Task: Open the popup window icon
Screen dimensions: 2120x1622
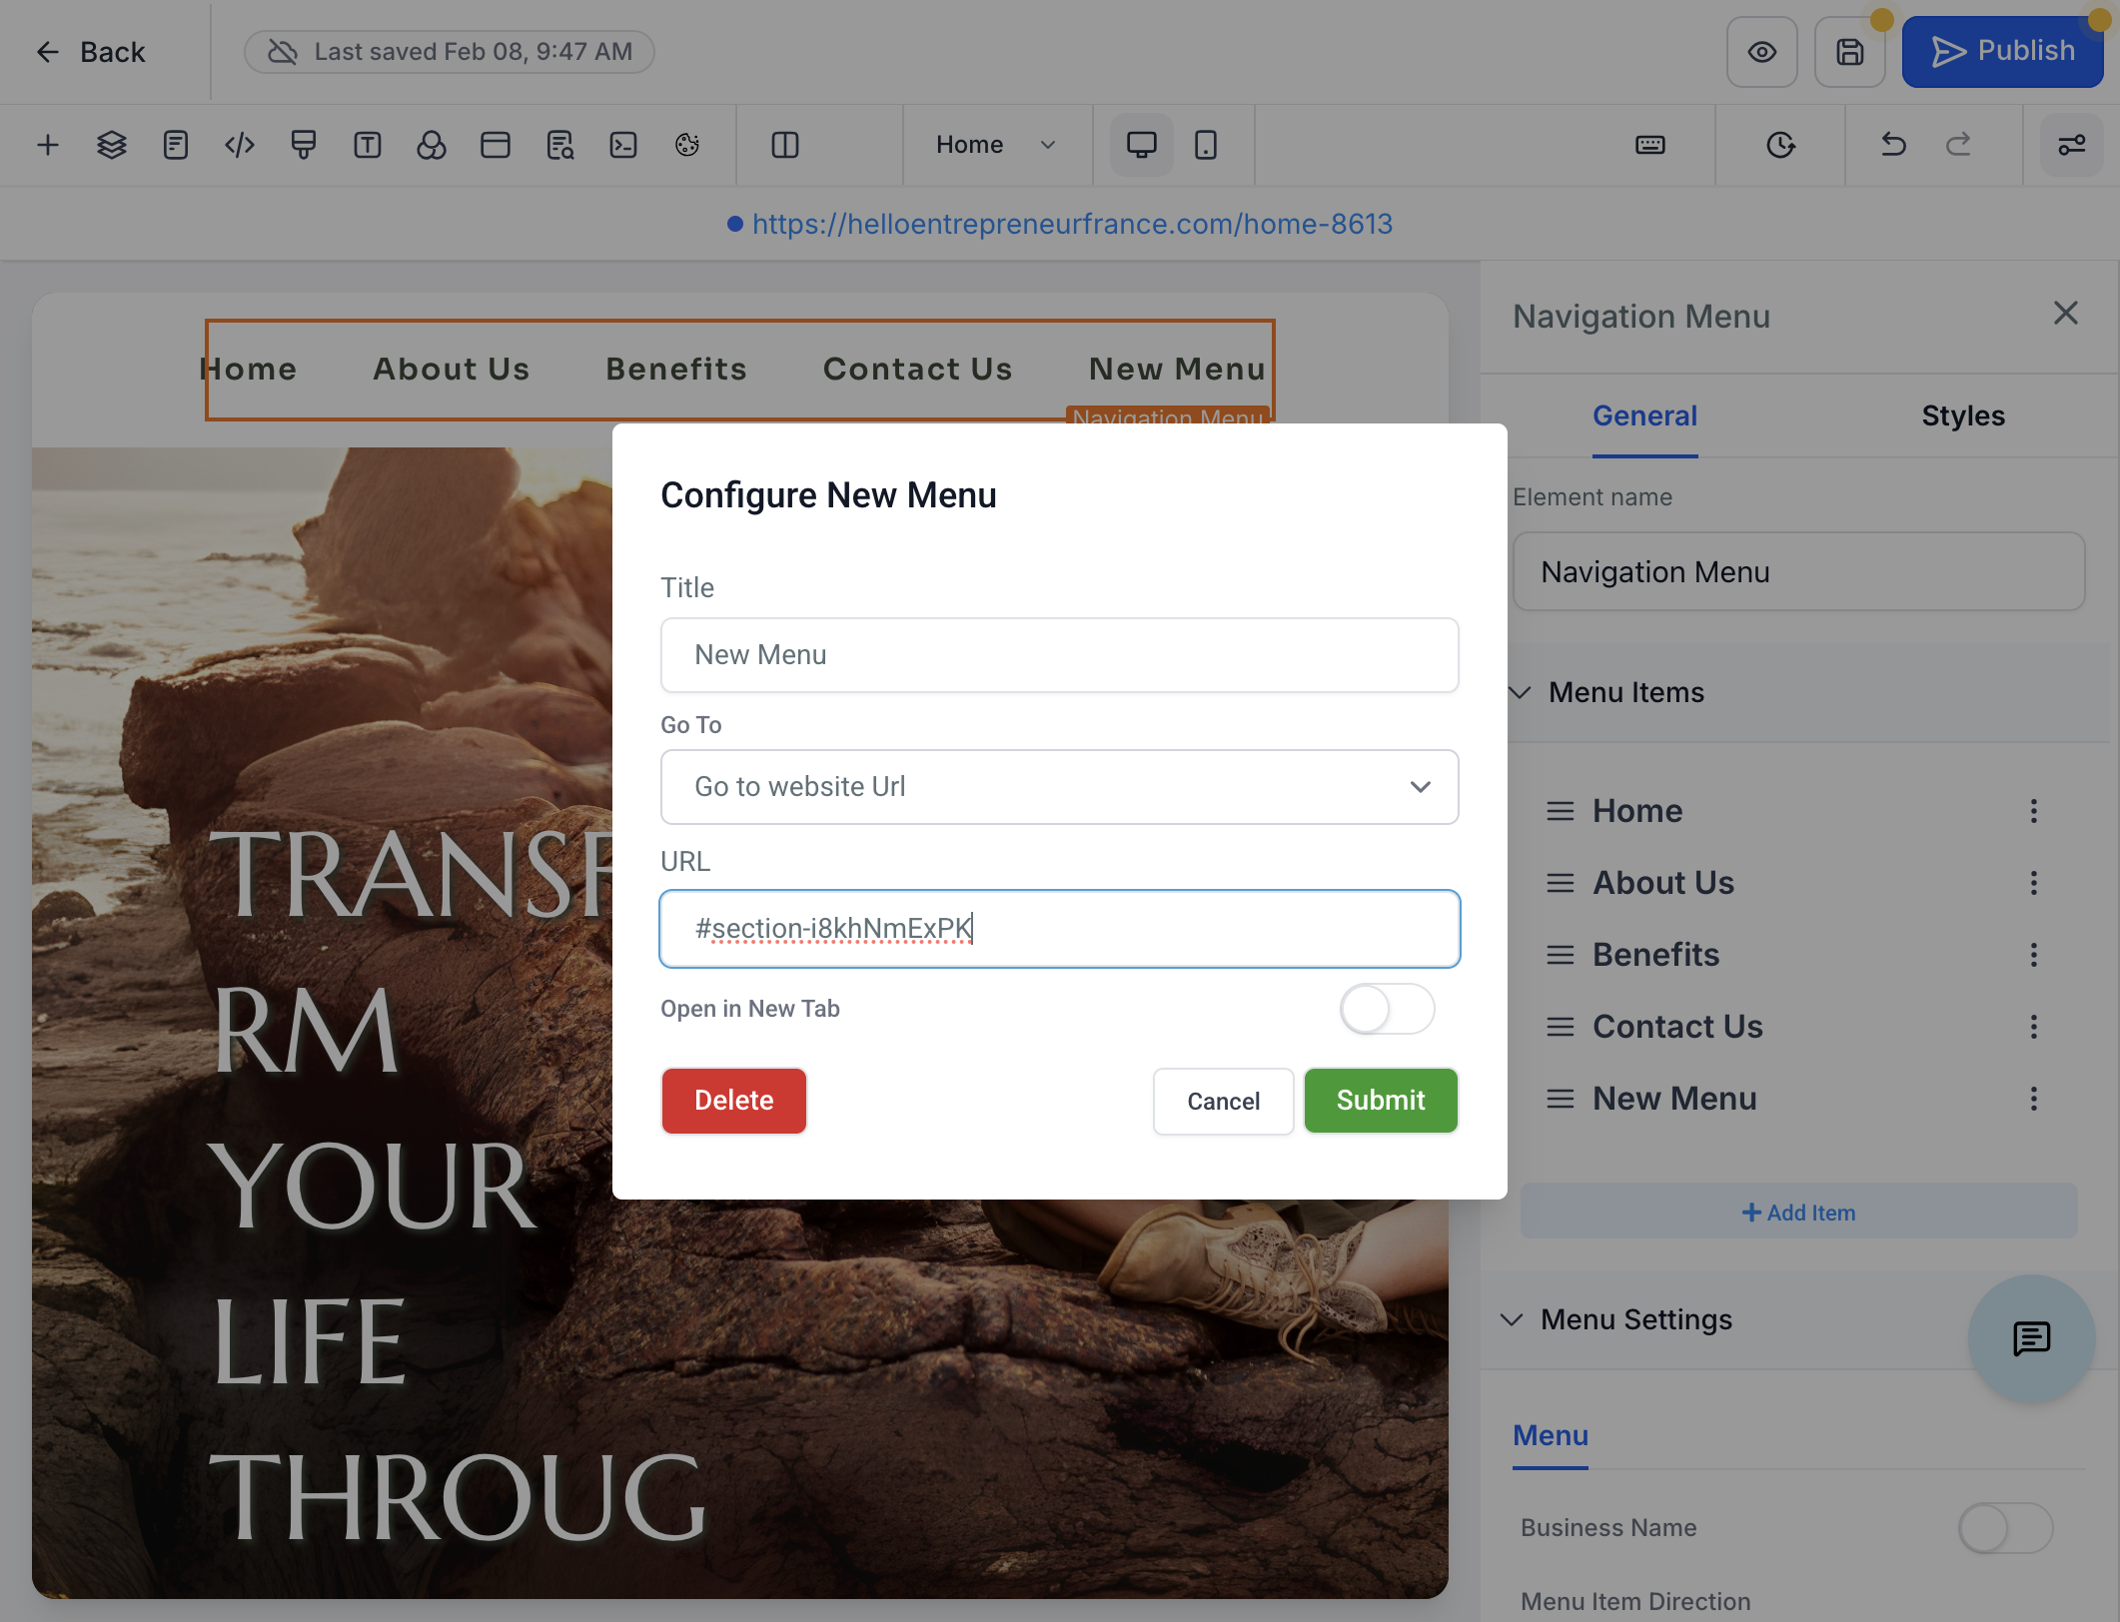Action: (496, 145)
